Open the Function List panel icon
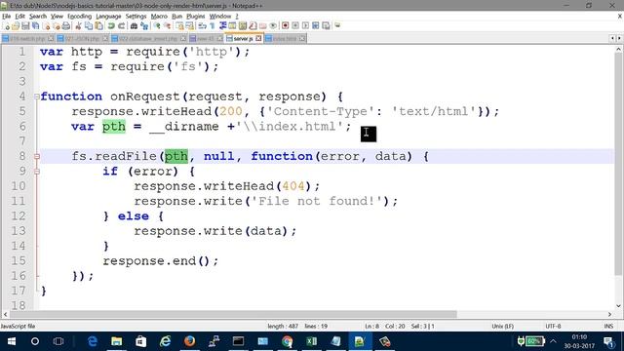Viewport: 624px width, 351px height. pyautogui.click(x=253, y=26)
